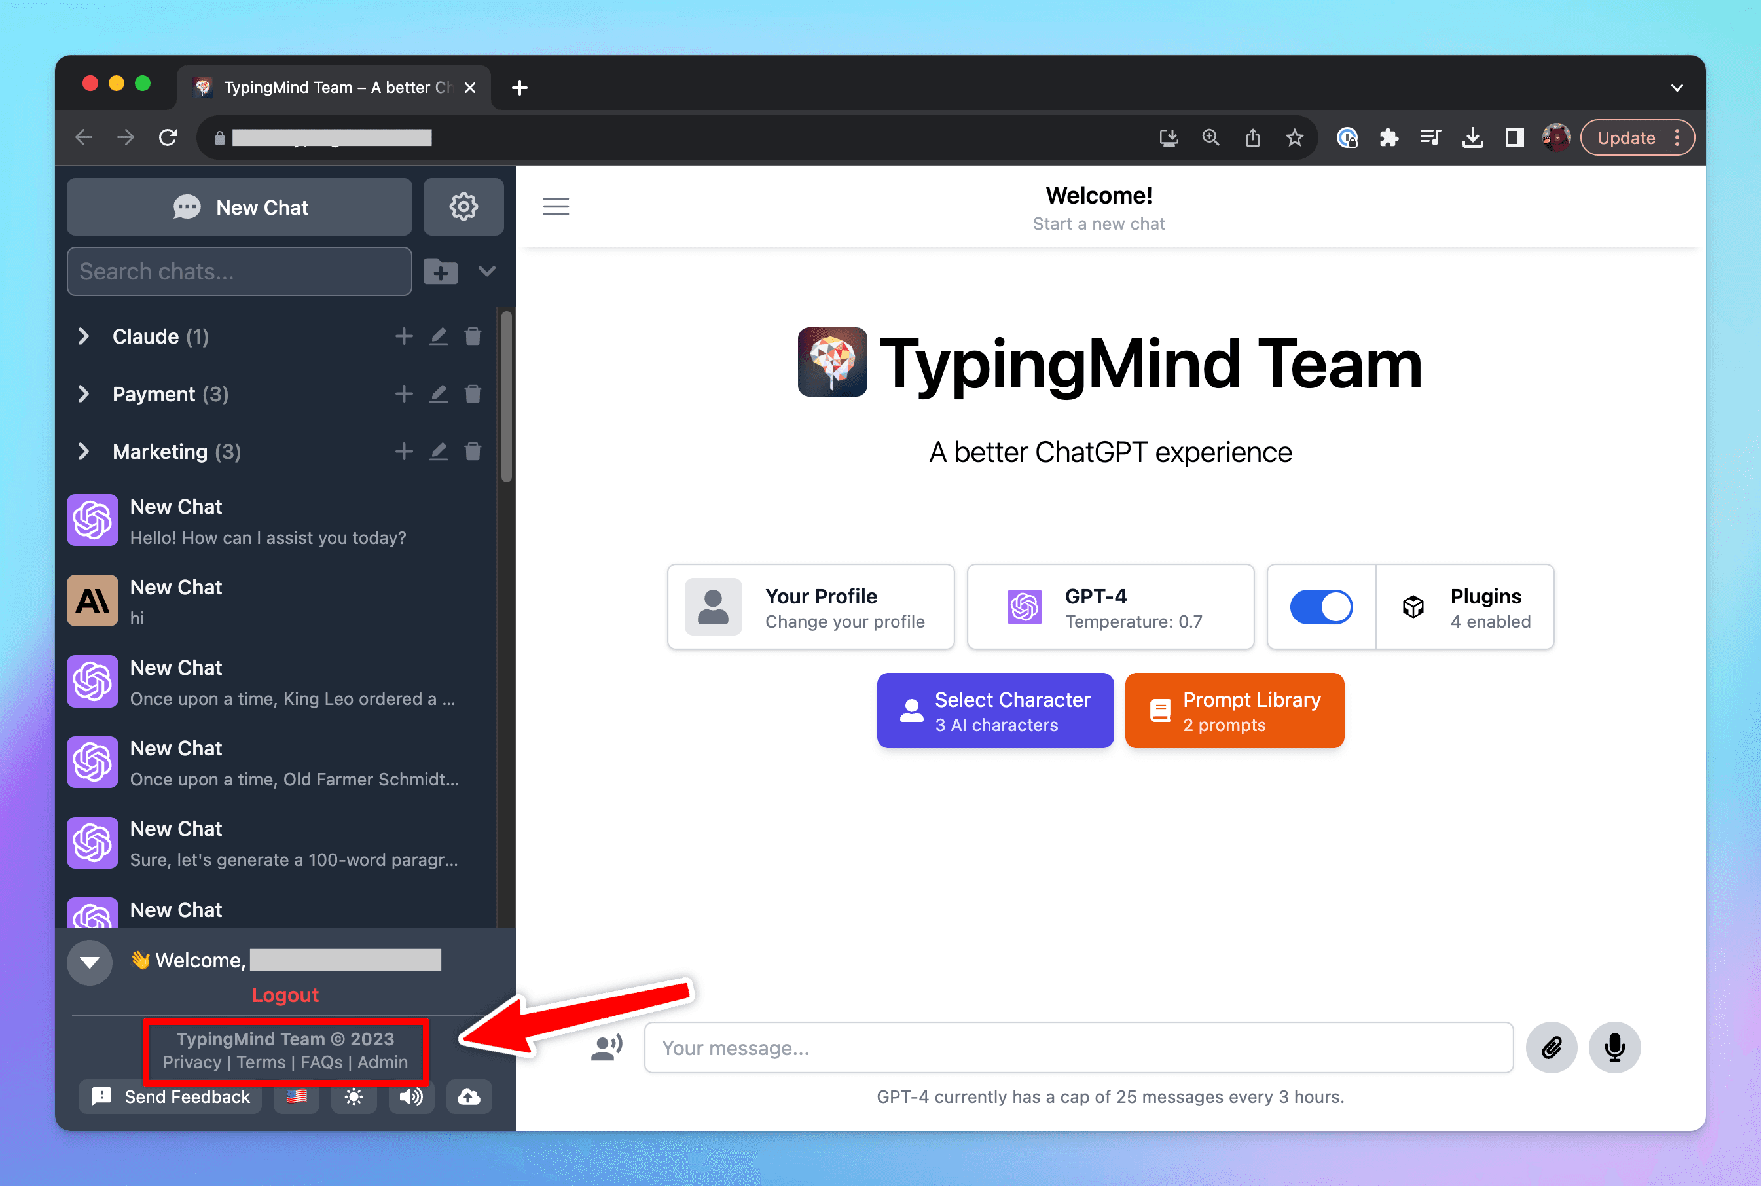Open the Prompt Library button

pos(1234,711)
